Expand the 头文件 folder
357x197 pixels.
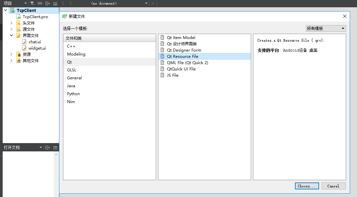pos(11,23)
